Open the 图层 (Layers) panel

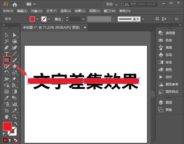click(168, 103)
